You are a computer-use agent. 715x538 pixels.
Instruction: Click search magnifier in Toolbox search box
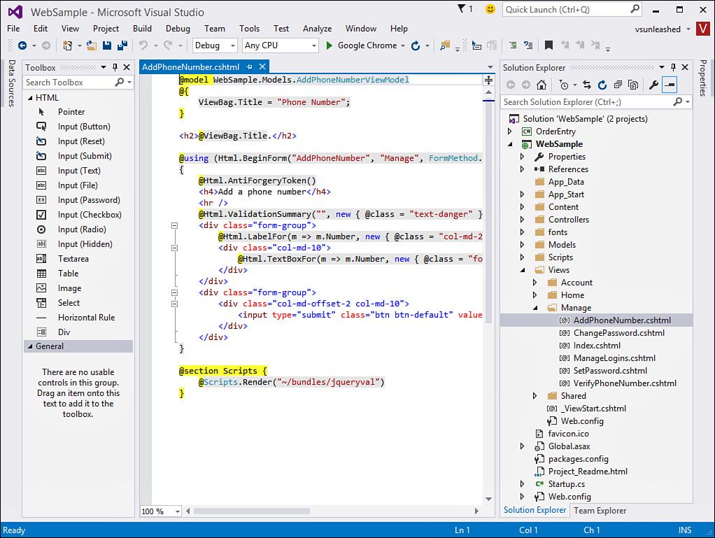tap(120, 82)
